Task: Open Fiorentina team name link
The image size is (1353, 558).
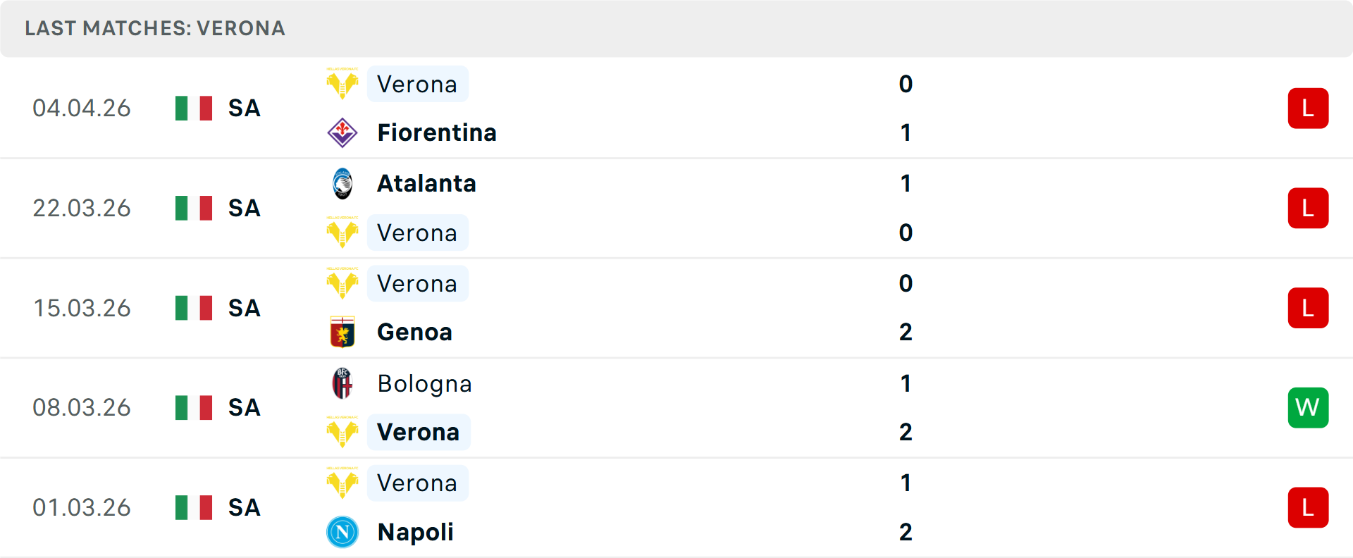Action: pos(437,132)
